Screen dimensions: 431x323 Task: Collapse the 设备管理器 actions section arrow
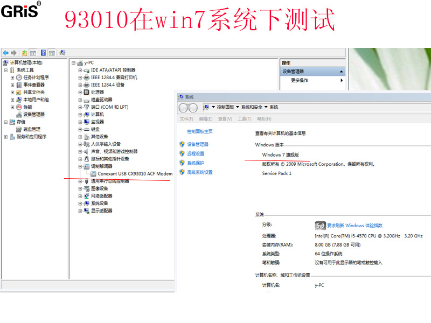pyautogui.click(x=341, y=72)
